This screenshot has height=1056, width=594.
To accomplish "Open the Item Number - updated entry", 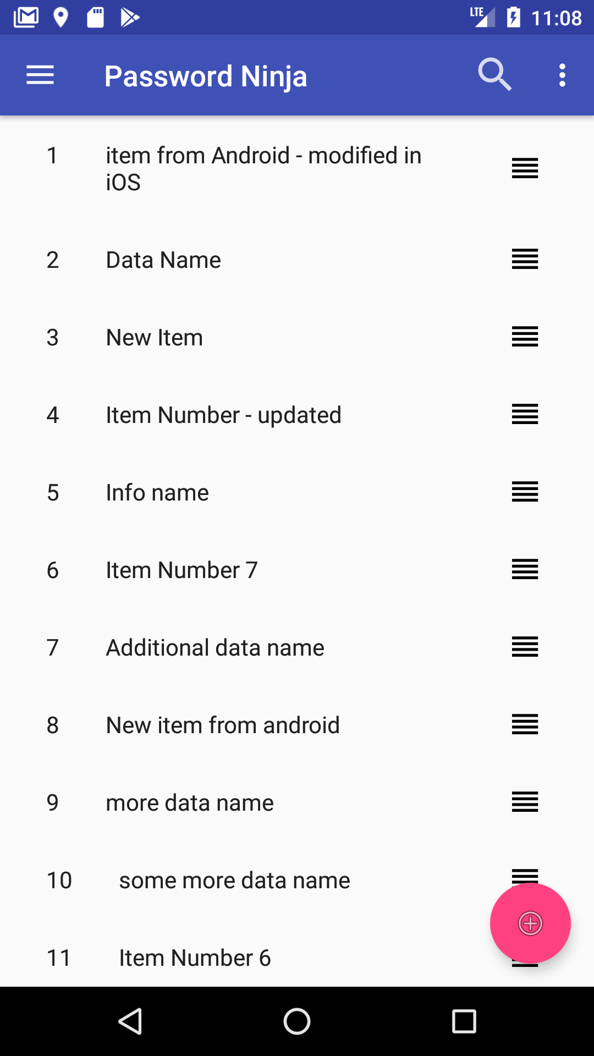I will pyautogui.click(x=223, y=415).
